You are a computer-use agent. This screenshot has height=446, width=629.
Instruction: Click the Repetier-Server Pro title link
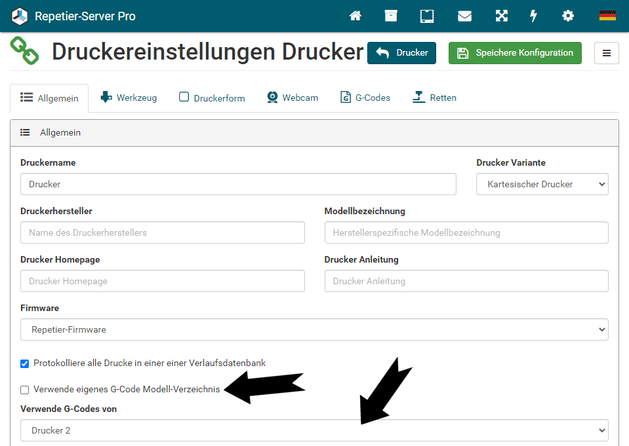tap(85, 16)
